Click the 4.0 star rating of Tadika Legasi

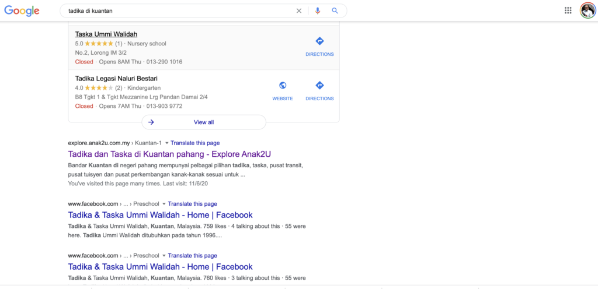[x=98, y=88]
